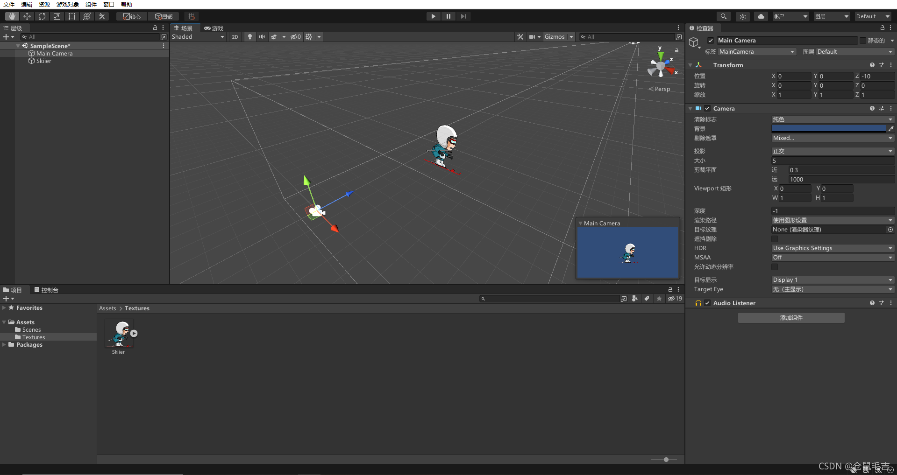Toggle scene effects layers icon
The height and width of the screenshot is (475, 897).
274,37
